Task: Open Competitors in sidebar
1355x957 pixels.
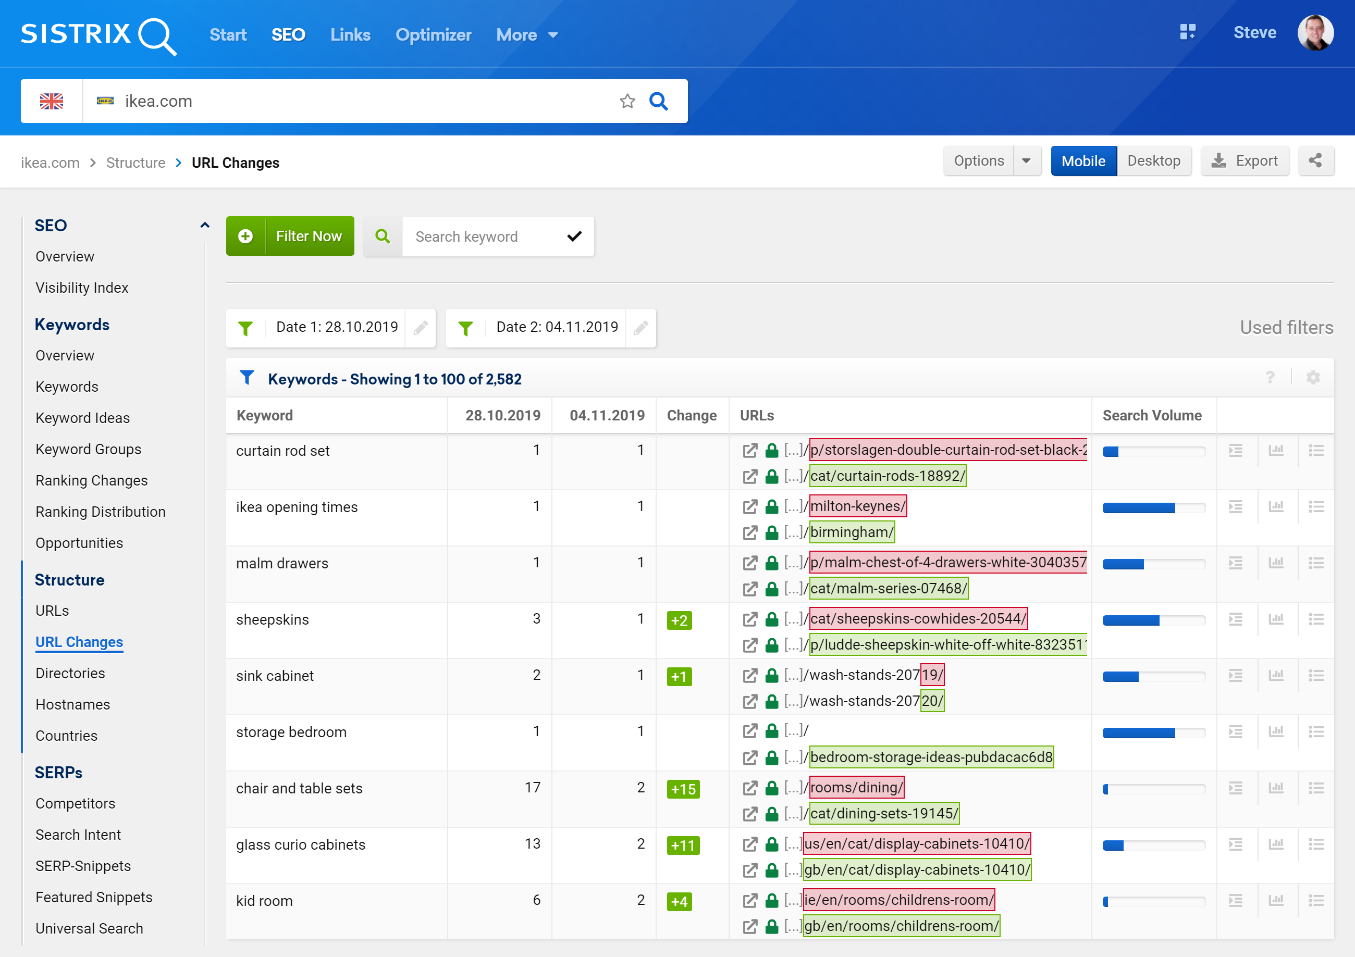Action: click(76, 804)
